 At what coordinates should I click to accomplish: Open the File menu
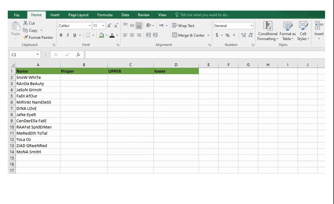(x=17, y=15)
